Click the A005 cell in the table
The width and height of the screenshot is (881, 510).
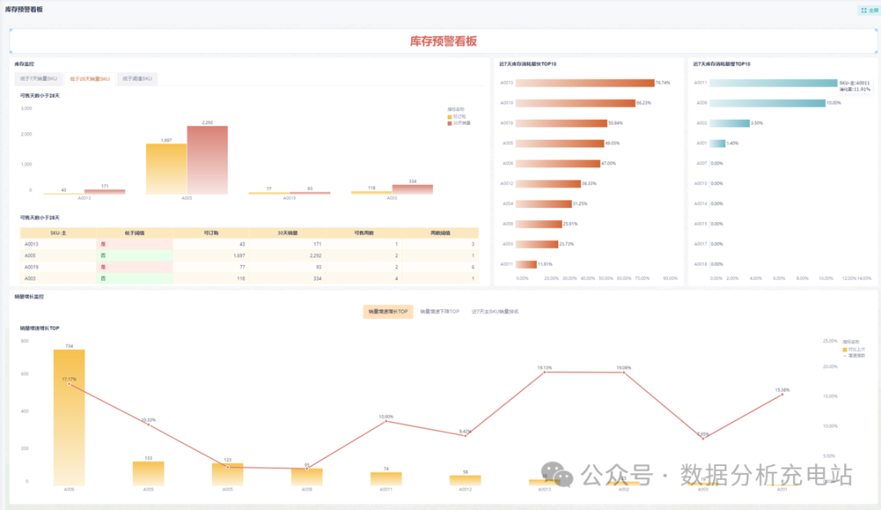pos(59,255)
